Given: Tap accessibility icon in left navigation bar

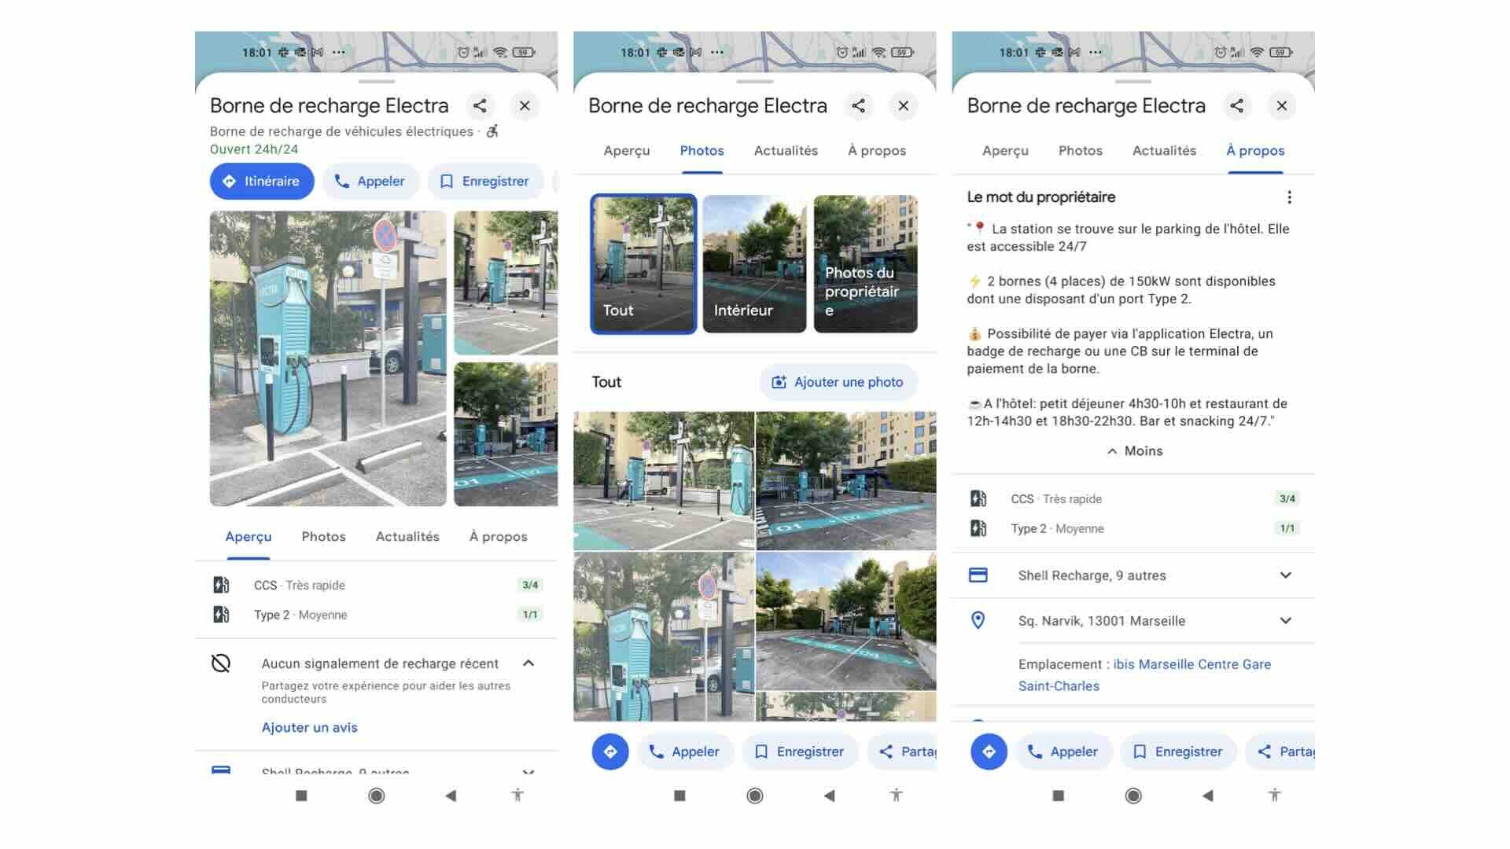Looking at the screenshot, I should [x=517, y=796].
